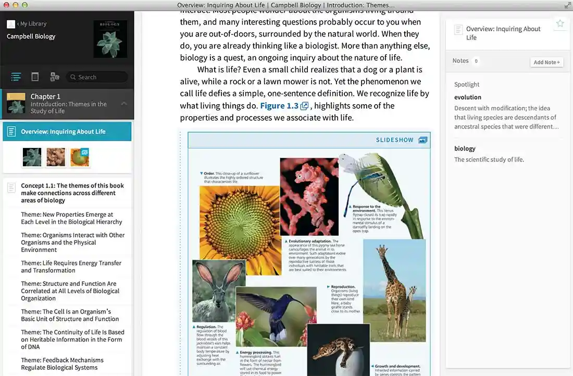Viewport: 573px width, 376px height.
Task: Open Concept 1.1 themes section
Action: (72, 193)
